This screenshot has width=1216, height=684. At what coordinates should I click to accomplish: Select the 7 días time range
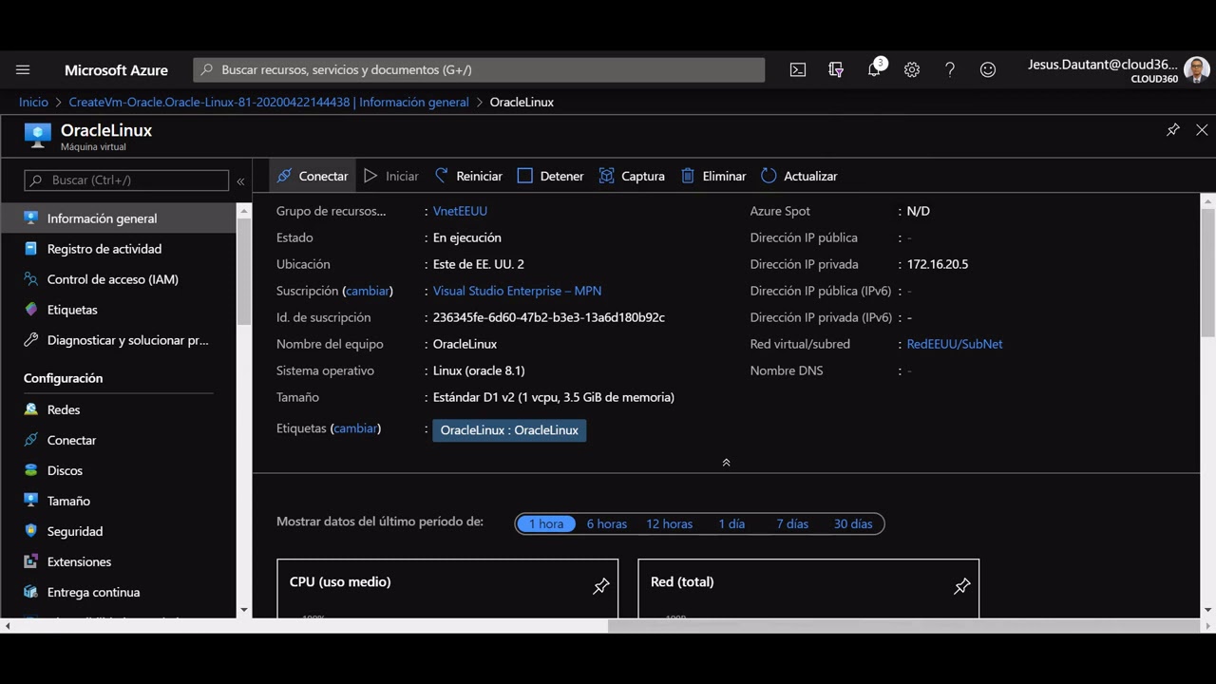click(792, 523)
